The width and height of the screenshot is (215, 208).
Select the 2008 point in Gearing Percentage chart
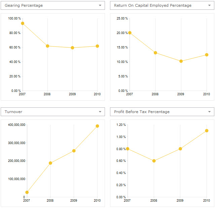[47, 46]
